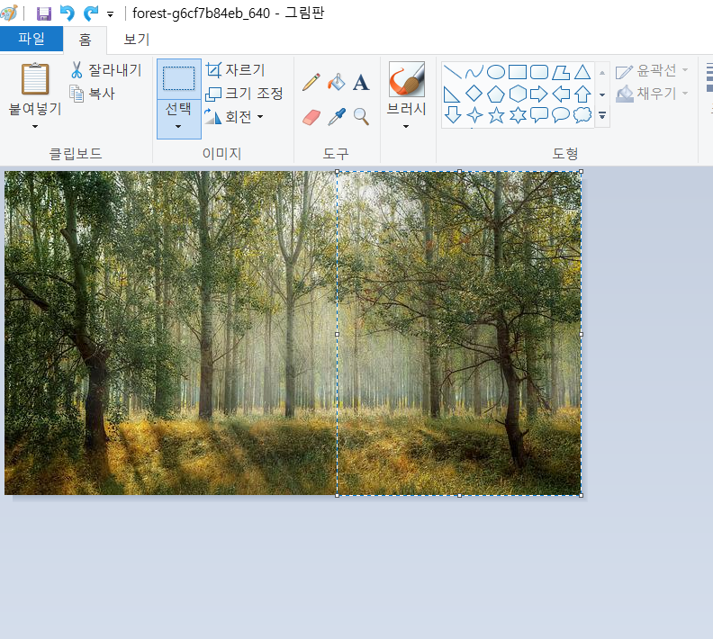Undo the last action
Viewport: 713px width, 639px height.
click(x=68, y=13)
